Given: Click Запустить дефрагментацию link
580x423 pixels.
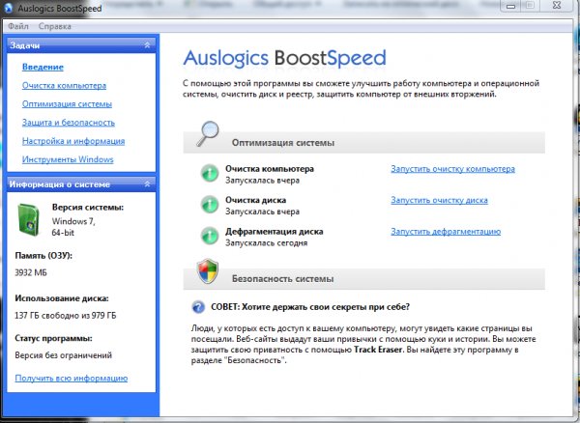Looking at the screenshot, I should (446, 232).
